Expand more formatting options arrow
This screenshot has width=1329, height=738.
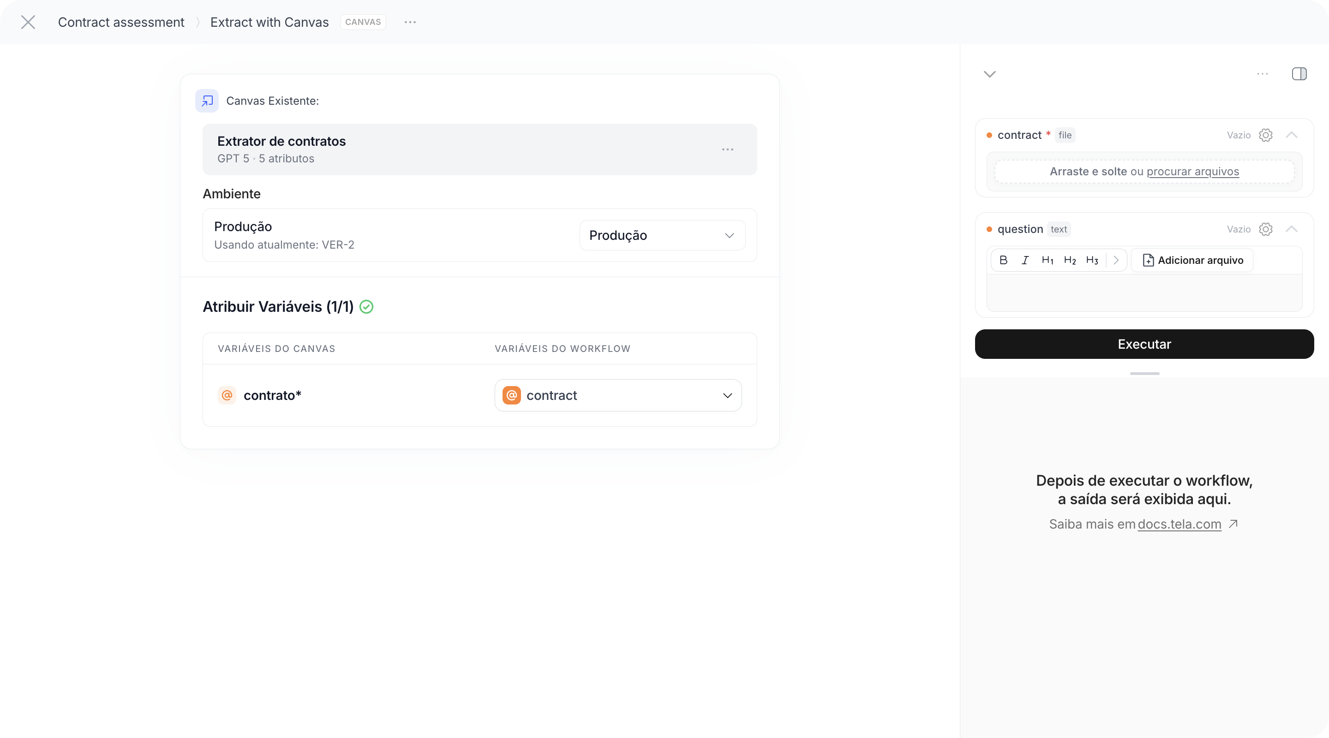(1116, 260)
